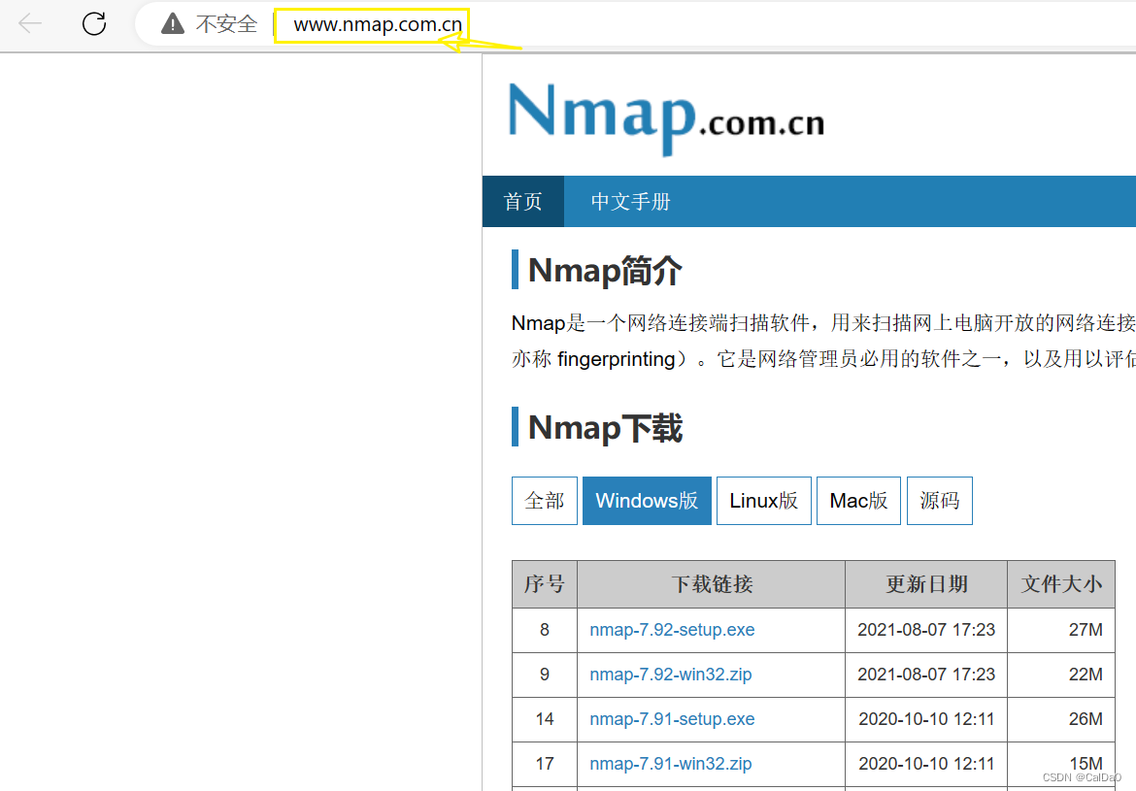Click the Nmap.com.cn site logo

(666, 117)
